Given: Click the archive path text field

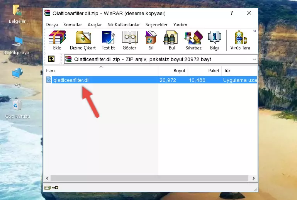Looking at the screenshot, I should coord(161,59).
